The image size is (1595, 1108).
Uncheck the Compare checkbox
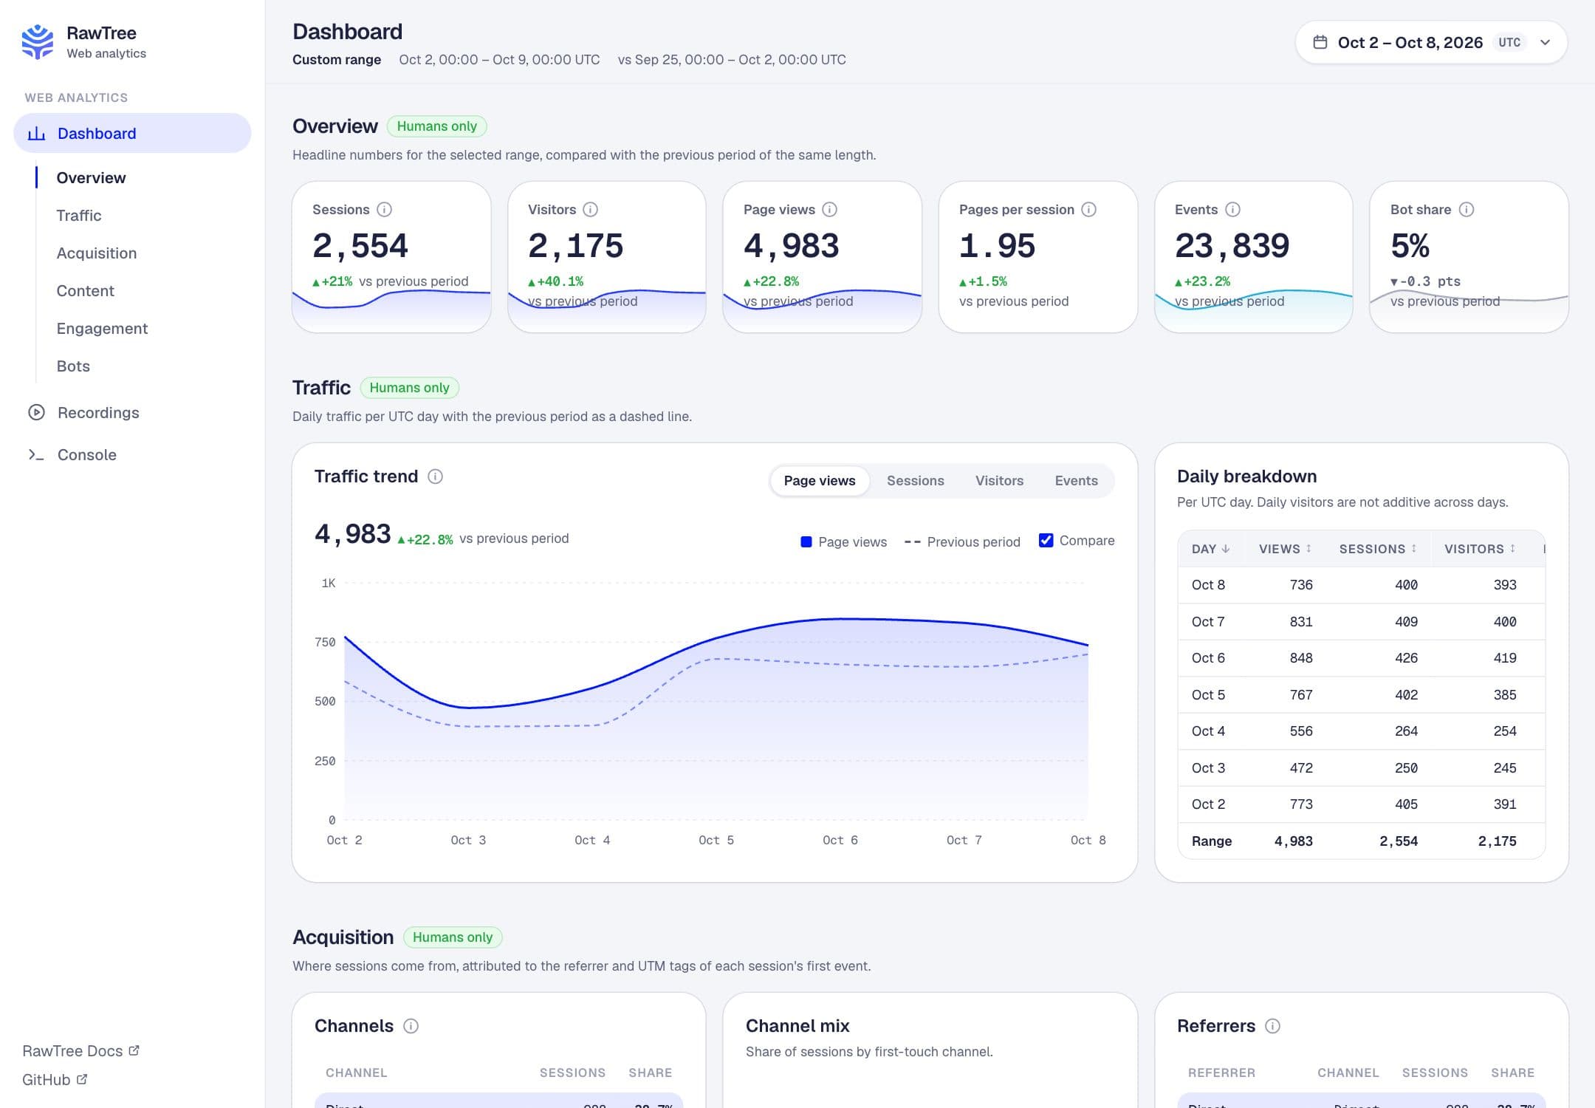click(1046, 541)
